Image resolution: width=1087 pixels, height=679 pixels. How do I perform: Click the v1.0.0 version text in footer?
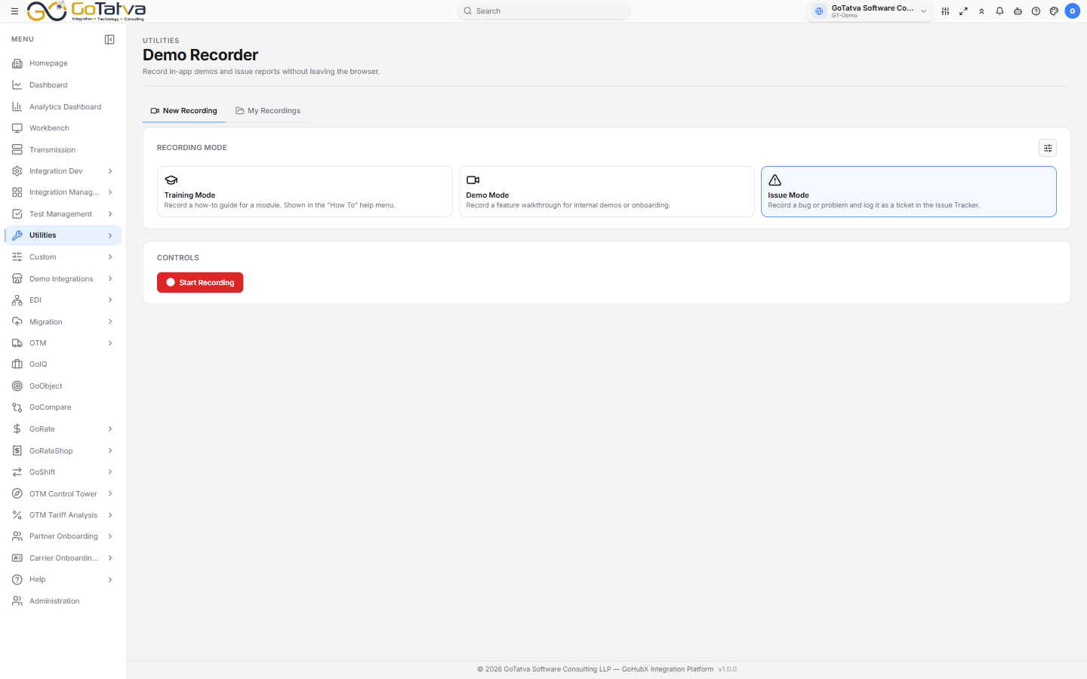728,669
